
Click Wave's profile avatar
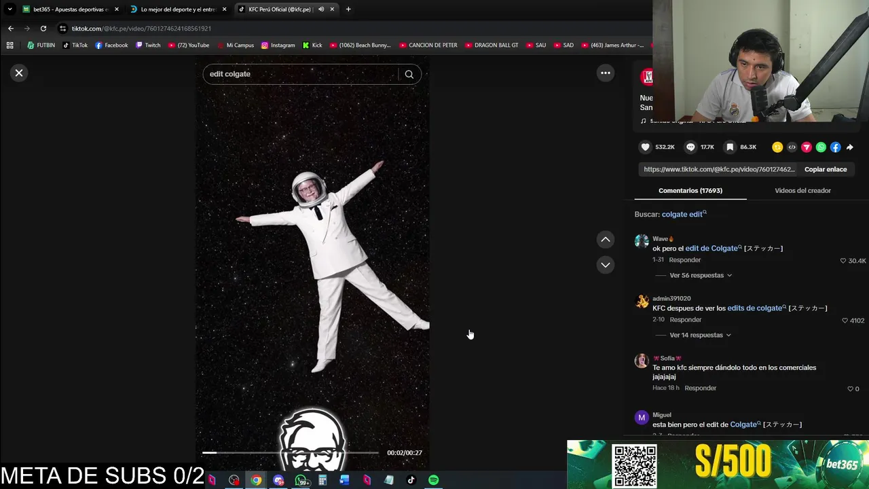tap(642, 241)
